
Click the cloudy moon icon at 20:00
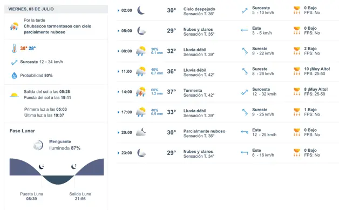[141, 132]
